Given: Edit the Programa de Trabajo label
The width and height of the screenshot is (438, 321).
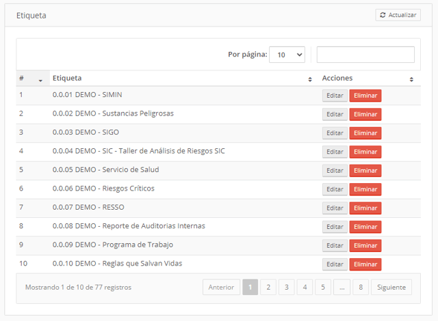Looking at the screenshot, I should coord(335,245).
